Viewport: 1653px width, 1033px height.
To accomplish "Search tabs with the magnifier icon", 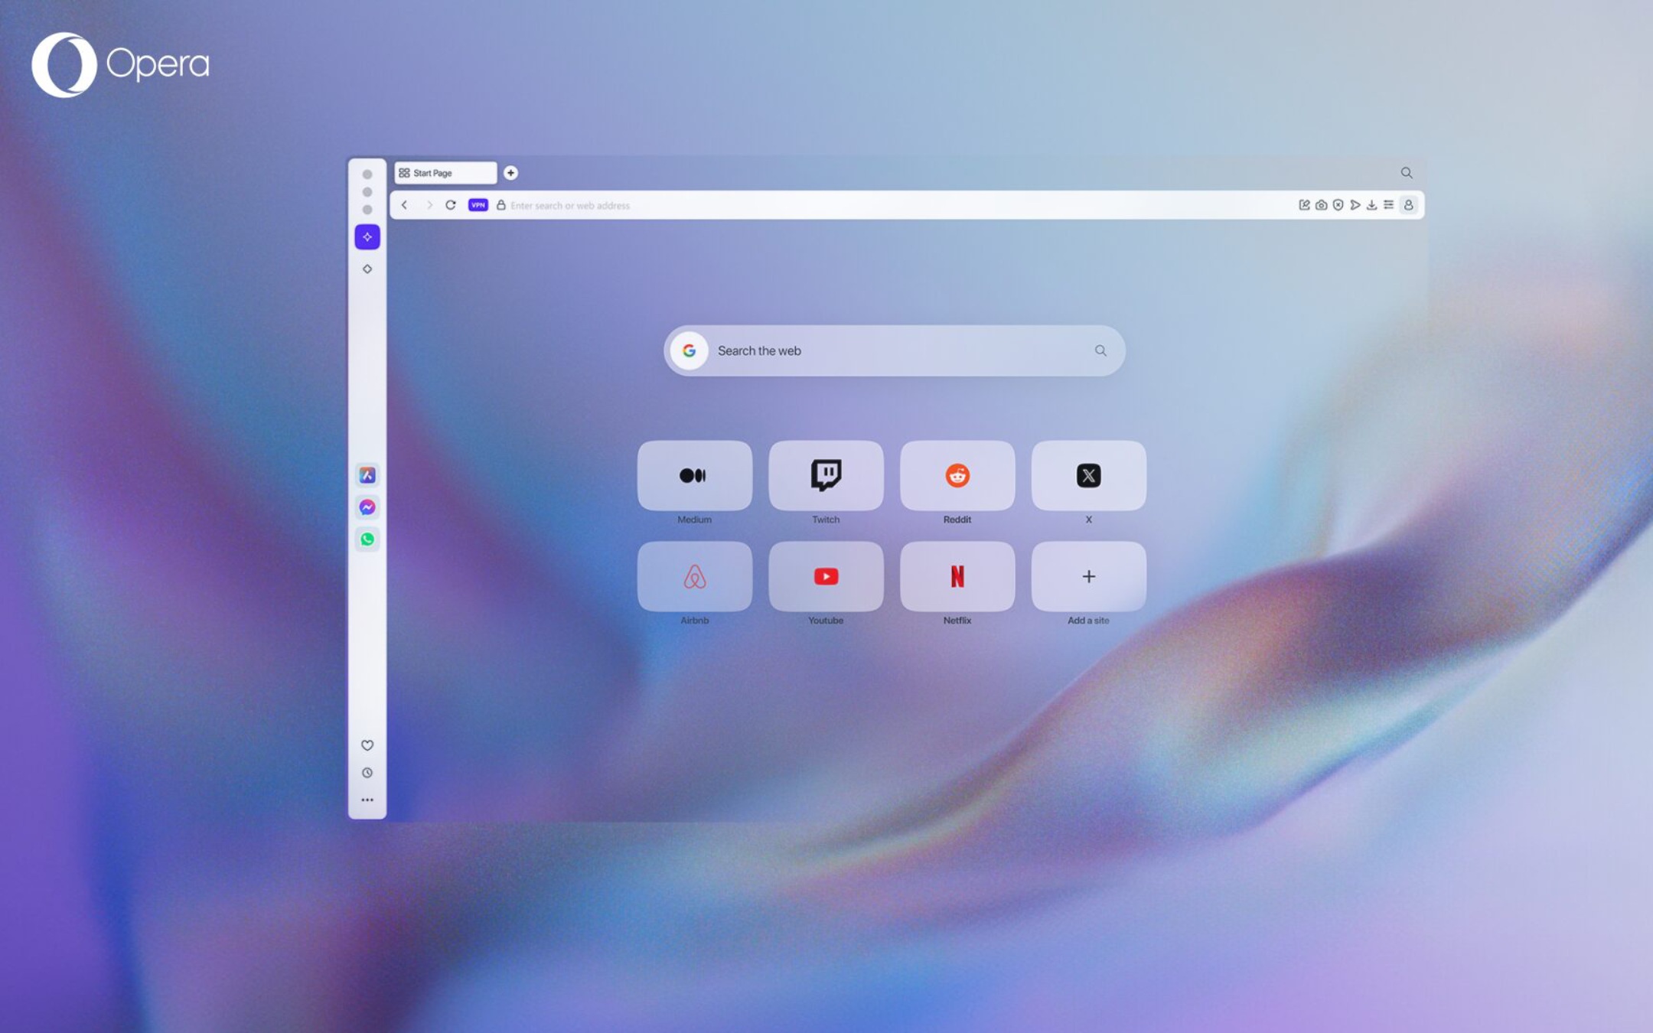I will click(x=1407, y=173).
